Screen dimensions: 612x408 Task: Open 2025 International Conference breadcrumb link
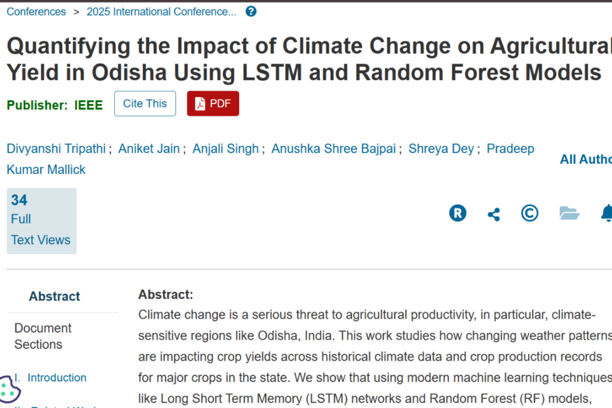pos(161,11)
